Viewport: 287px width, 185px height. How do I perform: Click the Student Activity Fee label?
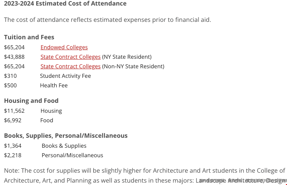pyautogui.click(x=65, y=76)
